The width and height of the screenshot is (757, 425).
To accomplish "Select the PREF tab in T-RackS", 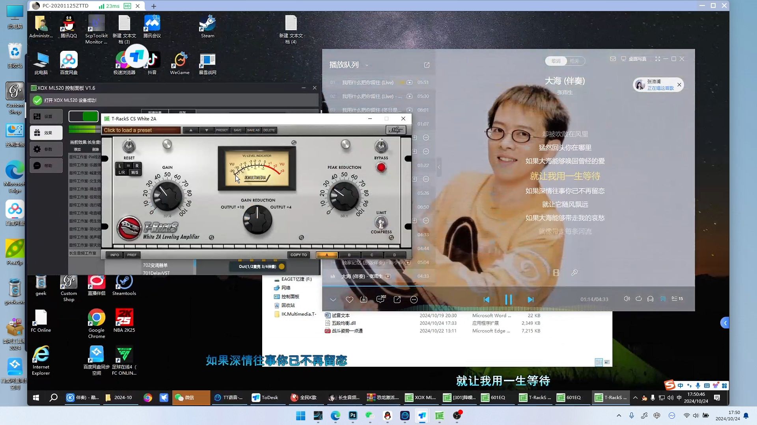I will click(x=132, y=255).
